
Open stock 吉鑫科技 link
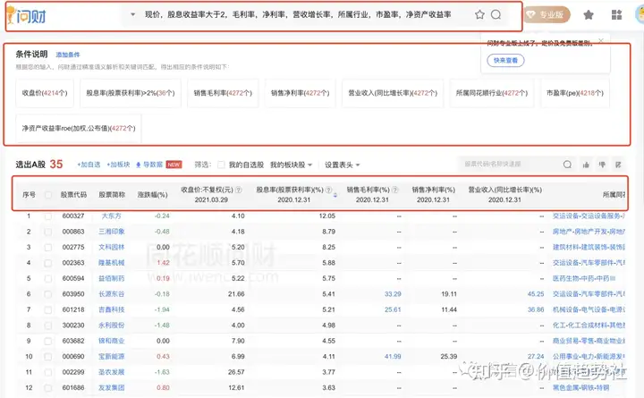pos(111,309)
